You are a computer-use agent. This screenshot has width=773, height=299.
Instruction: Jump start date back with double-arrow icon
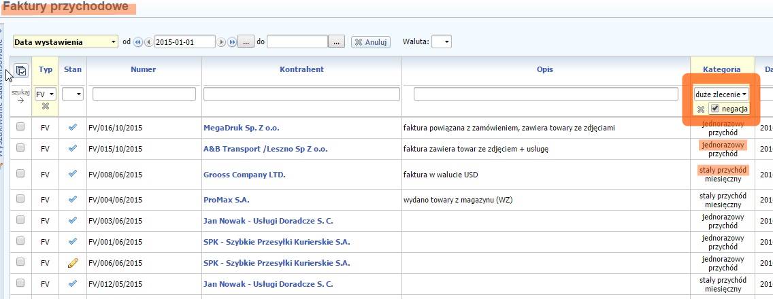(x=138, y=42)
